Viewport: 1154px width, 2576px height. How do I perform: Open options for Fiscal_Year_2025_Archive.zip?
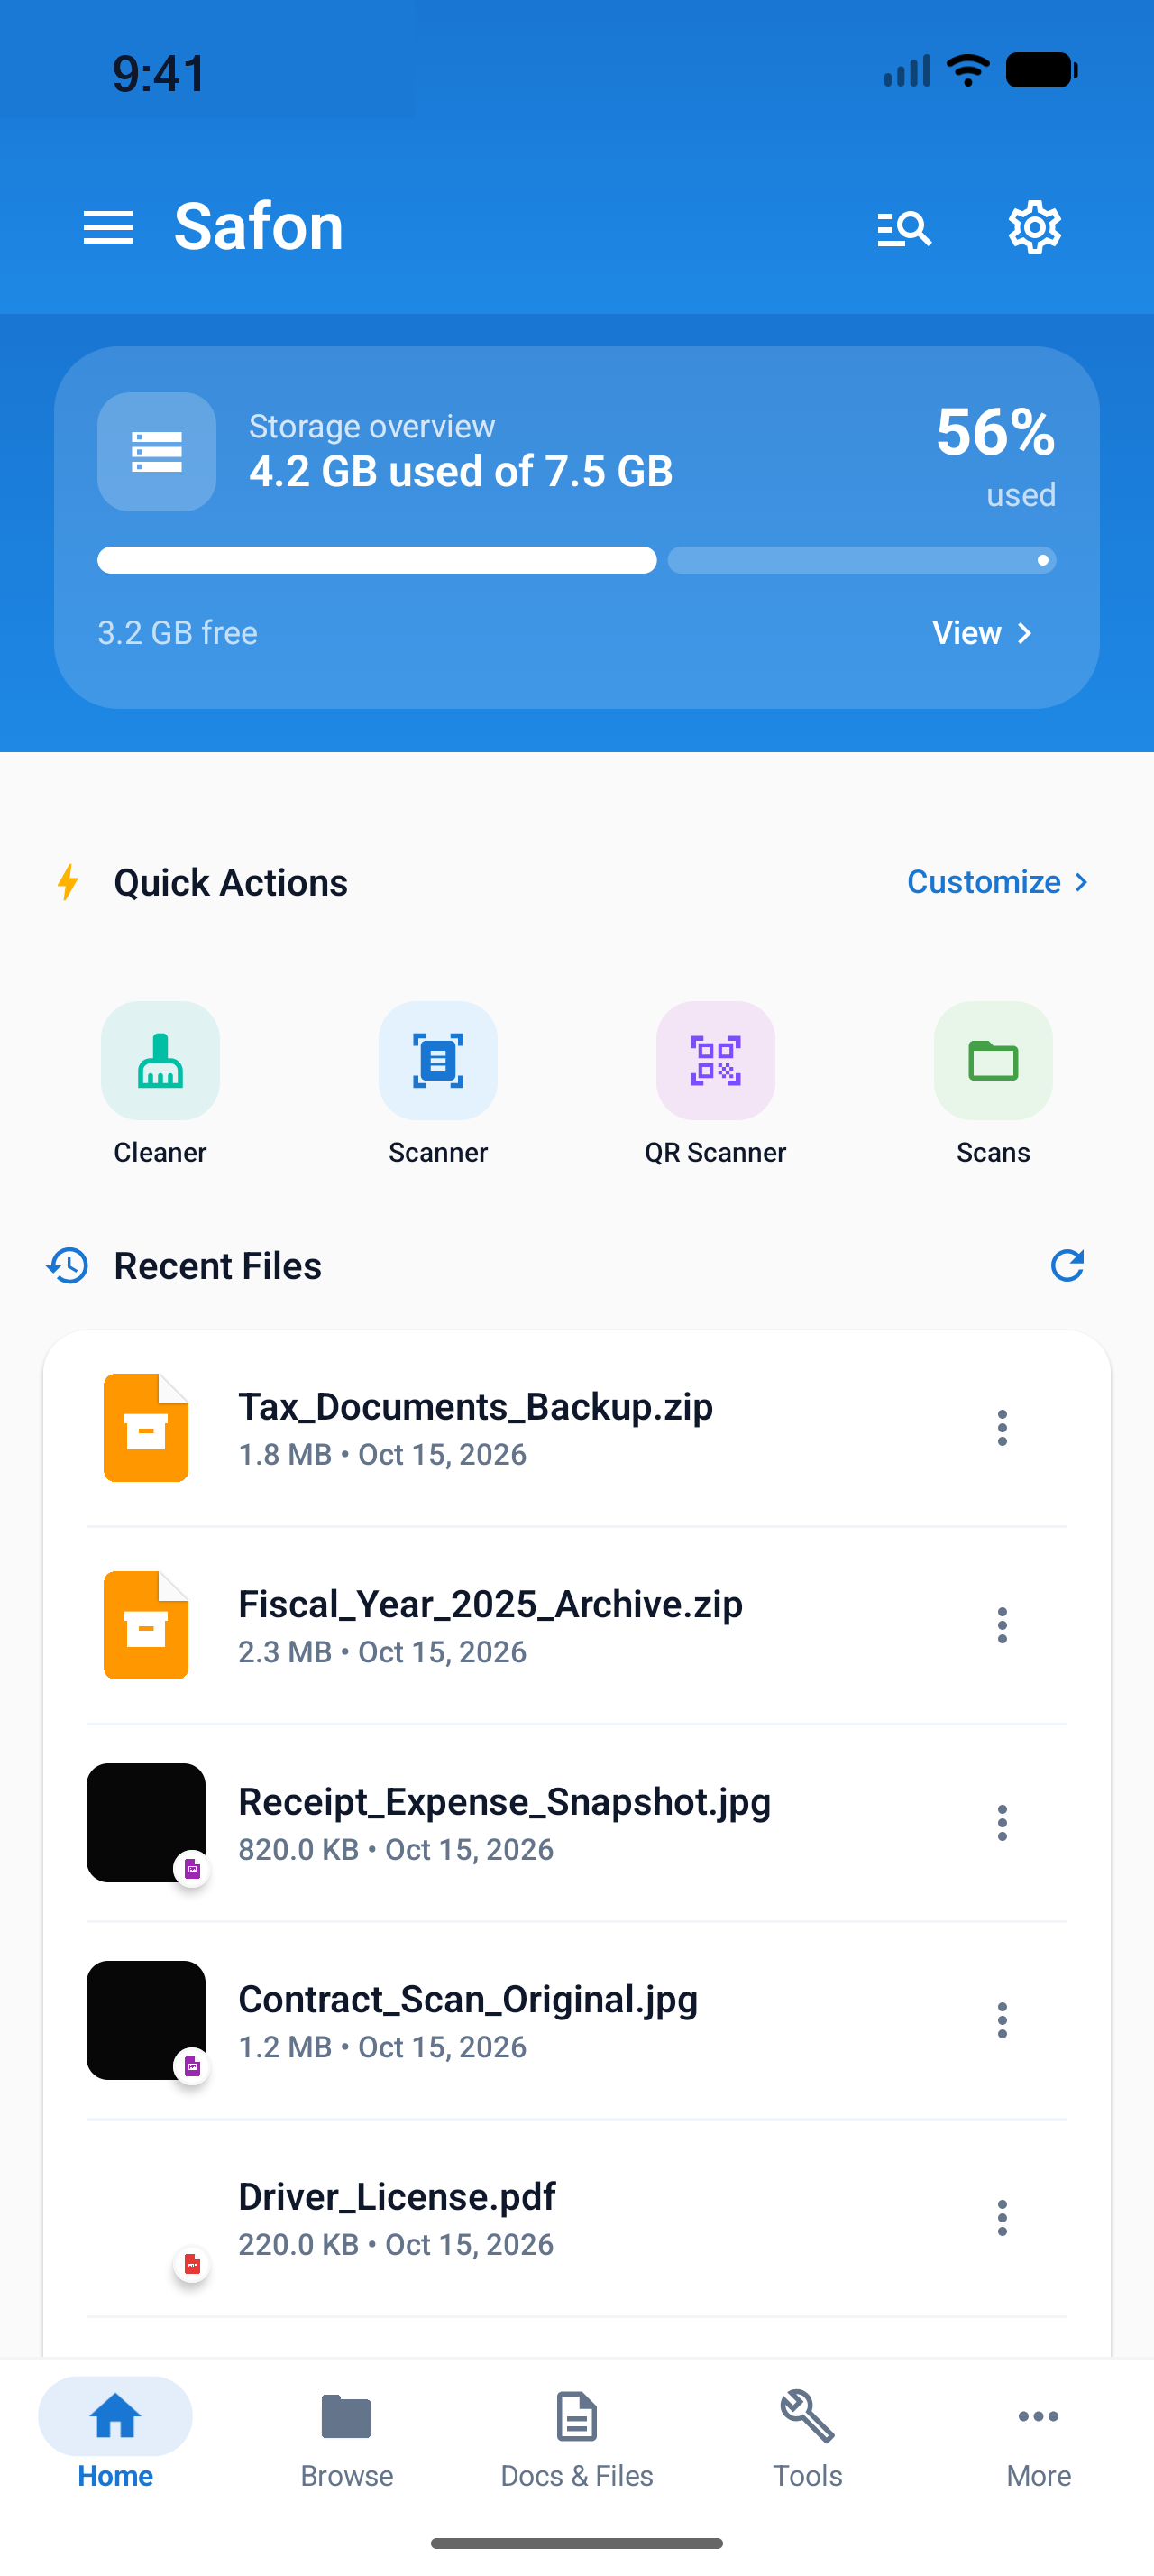click(1003, 1625)
